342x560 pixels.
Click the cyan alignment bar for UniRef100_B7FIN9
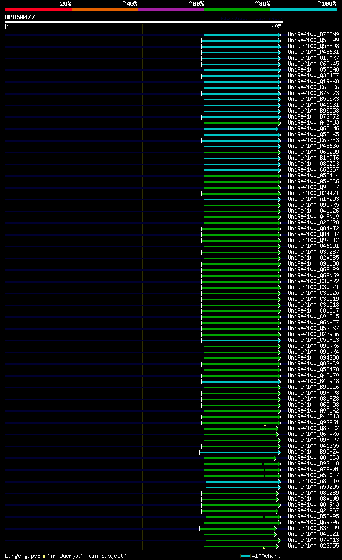pyautogui.click(x=242, y=35)
